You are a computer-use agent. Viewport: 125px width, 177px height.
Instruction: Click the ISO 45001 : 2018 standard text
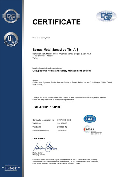point(46,107)
